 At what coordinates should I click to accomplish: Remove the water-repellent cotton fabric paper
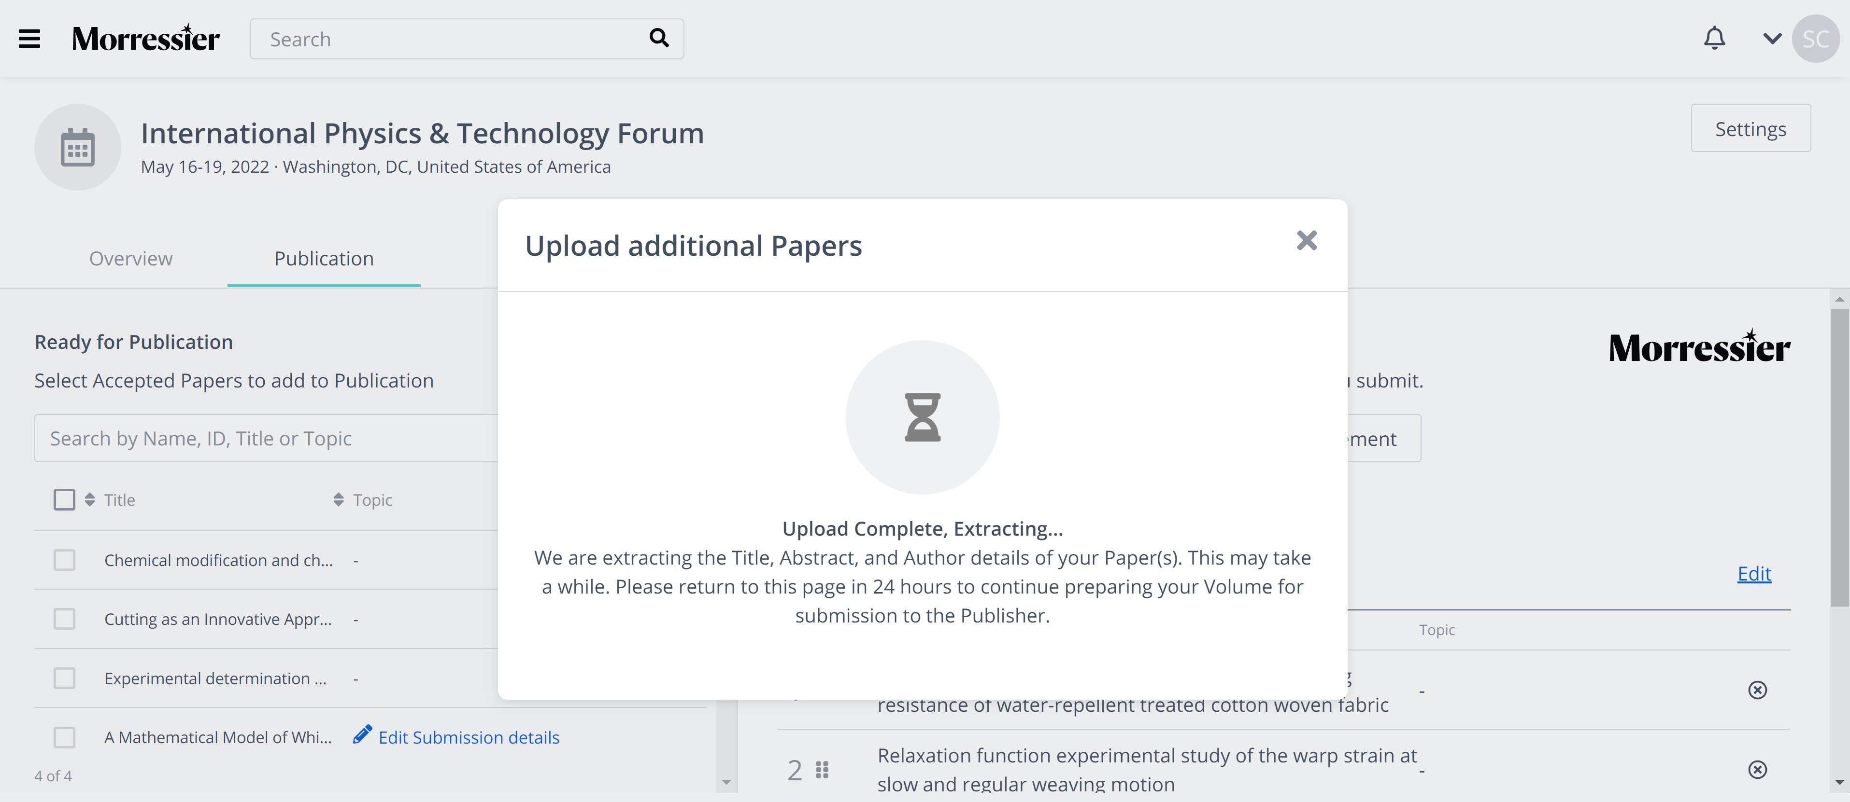coord(1757,690)
